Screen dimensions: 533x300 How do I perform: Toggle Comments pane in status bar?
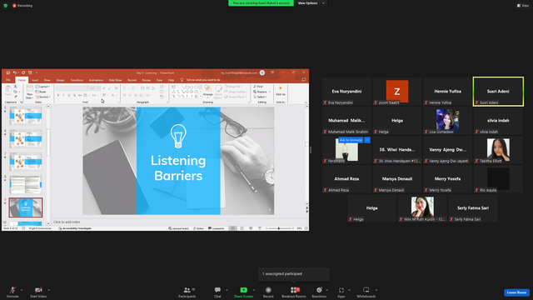[217, 228]
